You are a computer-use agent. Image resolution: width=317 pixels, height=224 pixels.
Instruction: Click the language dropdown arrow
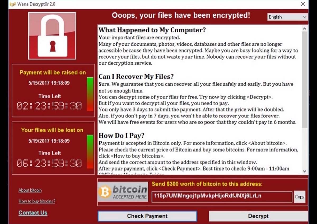[x=305, y=17]
